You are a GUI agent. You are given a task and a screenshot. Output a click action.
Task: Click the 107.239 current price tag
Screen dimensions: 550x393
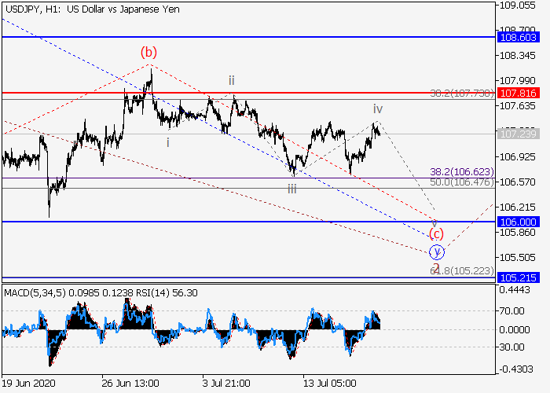(517, 134)
